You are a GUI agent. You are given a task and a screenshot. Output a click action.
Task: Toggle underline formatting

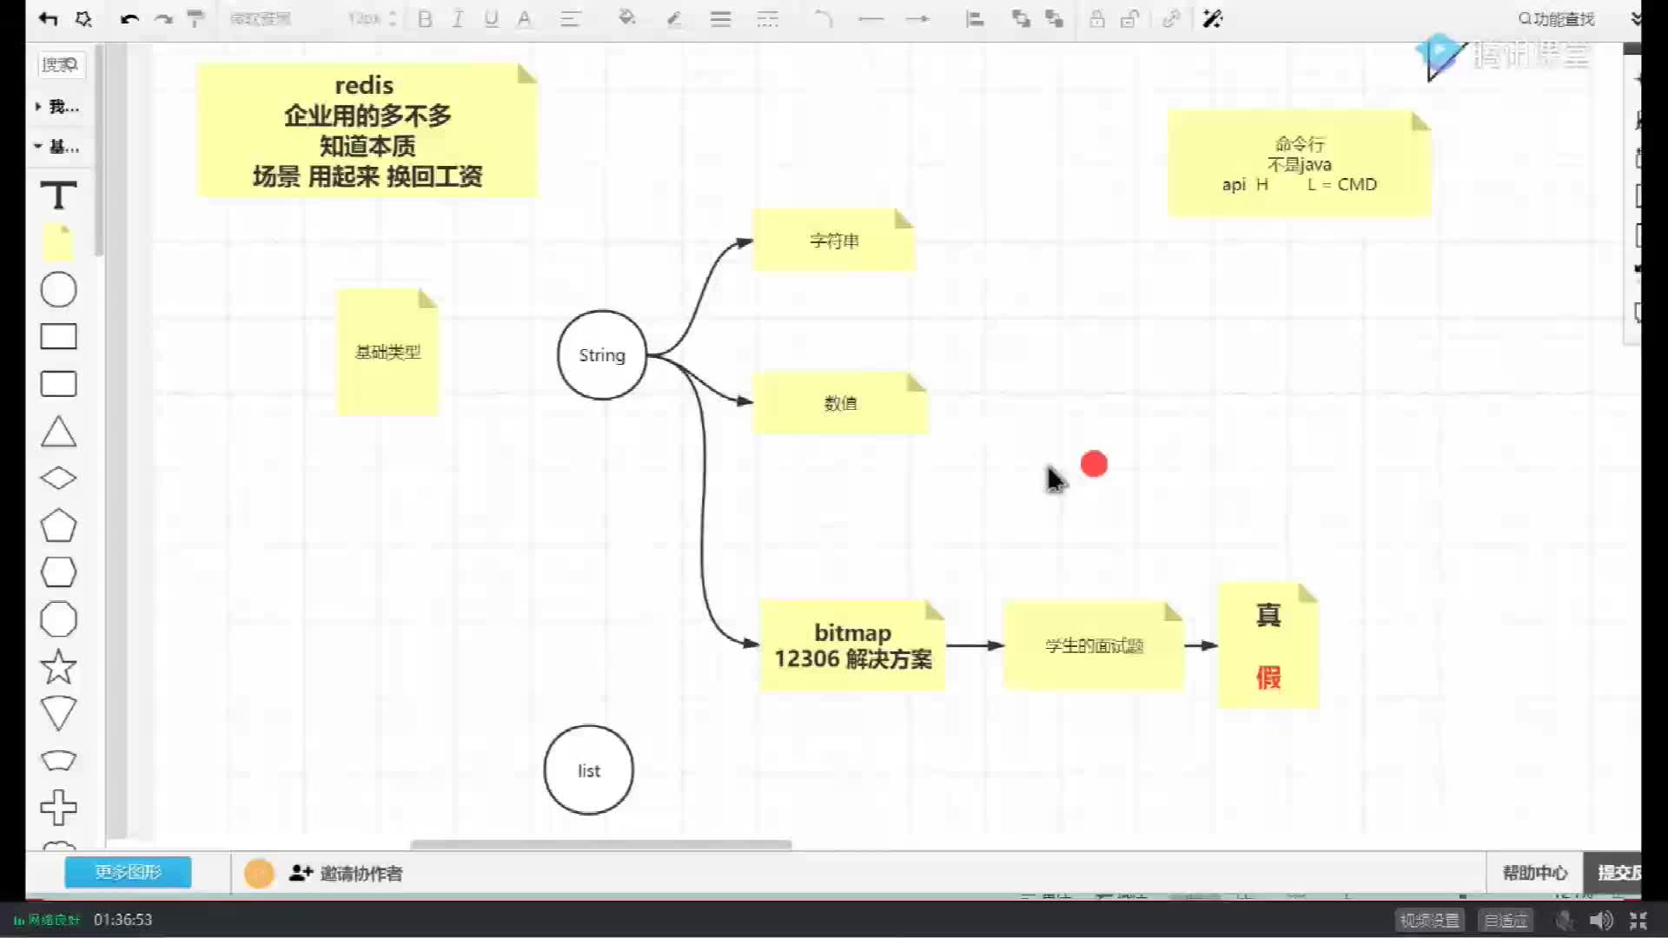pos(492,19)
